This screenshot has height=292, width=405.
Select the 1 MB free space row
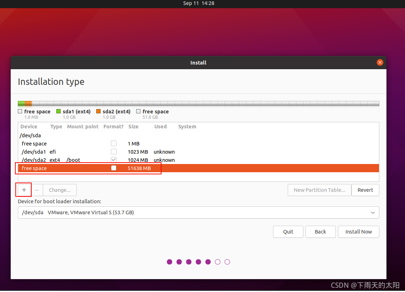[x=198, y=143]
